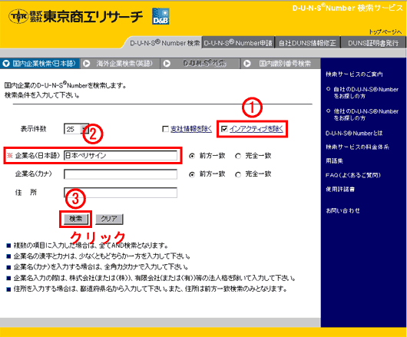407x337 pixels.
Task: Select 前方一致 for 企業名(日本語)
Action: click(x=192, y=156)
